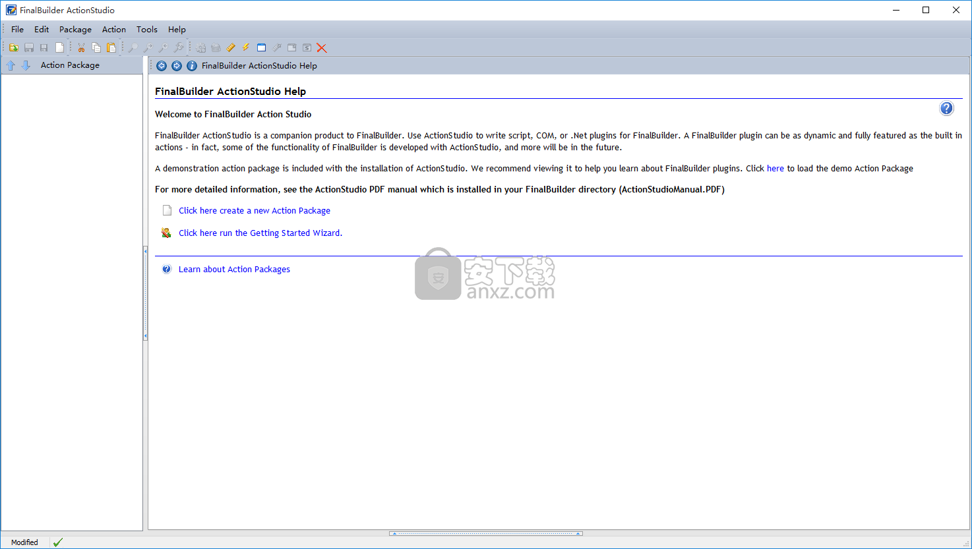Click the blue down arrow in Action Package panel
Screen dimensions: 972x549
(26, 65)
